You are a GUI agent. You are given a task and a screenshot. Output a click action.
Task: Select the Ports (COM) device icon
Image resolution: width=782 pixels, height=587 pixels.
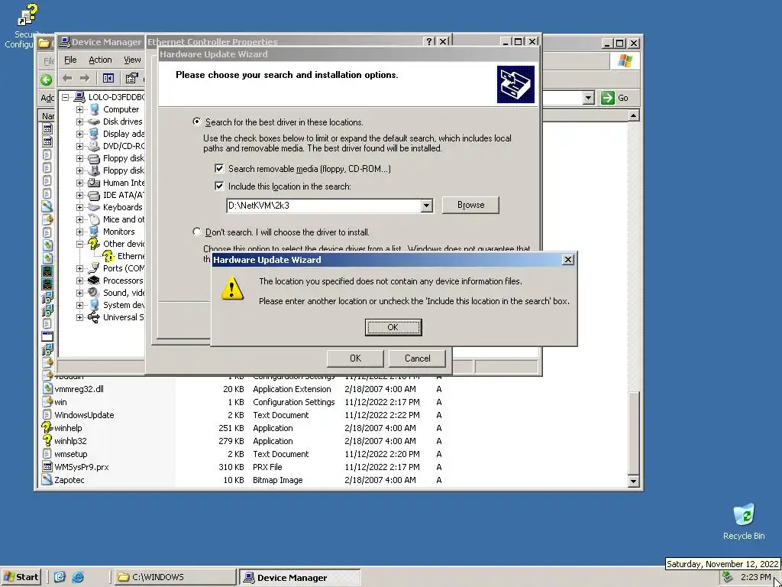point(94,268)
